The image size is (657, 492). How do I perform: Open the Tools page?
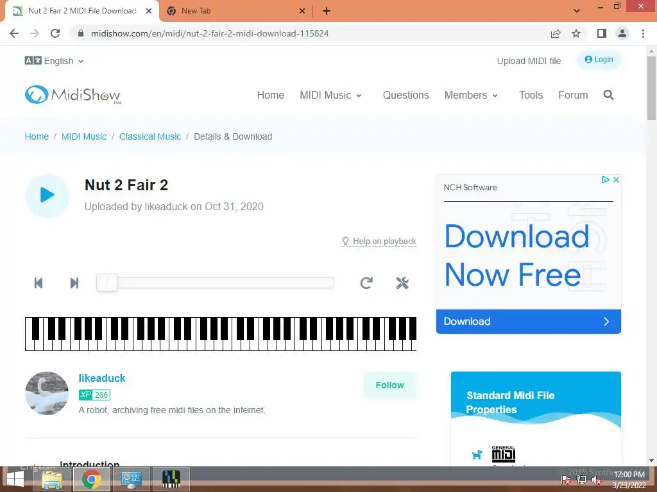point(531,95)
